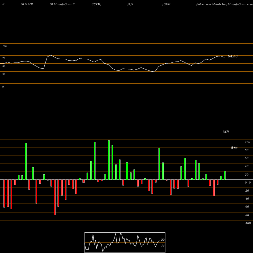
Task: Click the SVM ticker symbol in header
Action: [167, 4]
